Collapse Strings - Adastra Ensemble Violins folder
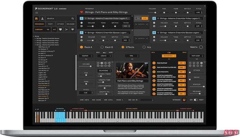Screen dimensions: 240x137 (x=35, y=45)
